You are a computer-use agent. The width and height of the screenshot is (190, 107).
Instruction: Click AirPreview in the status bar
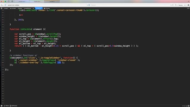coord(13,106)
